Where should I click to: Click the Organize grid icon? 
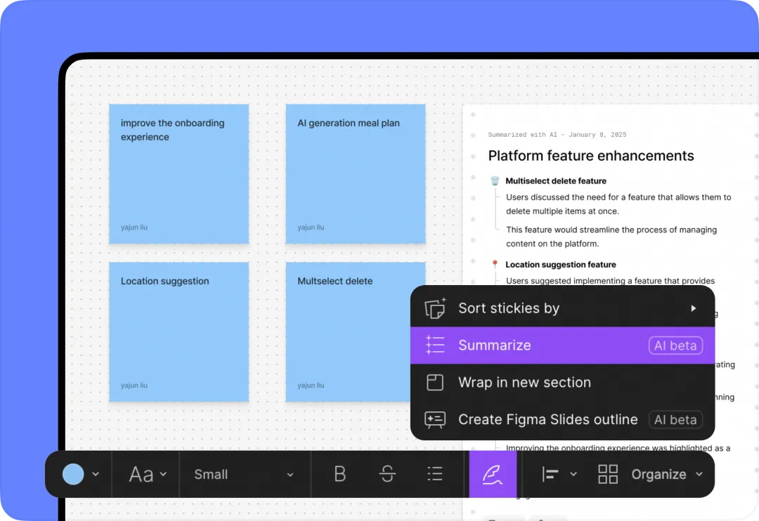pos(607,475)
